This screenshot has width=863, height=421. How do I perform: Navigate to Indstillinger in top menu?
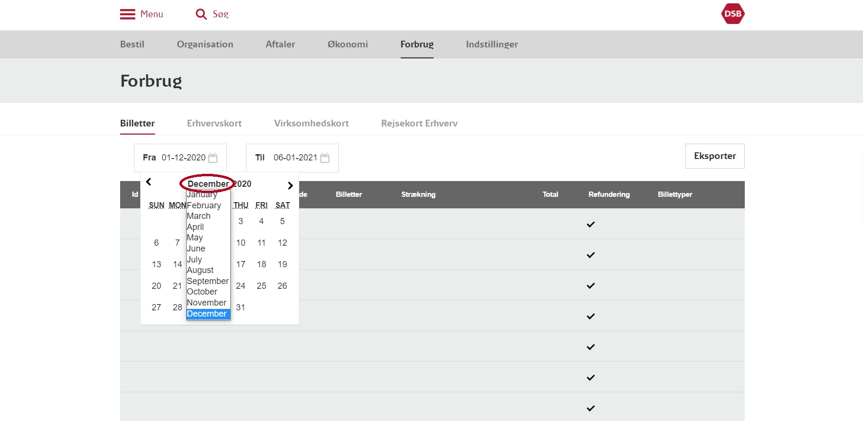pyautogui.click(x=492, y=44)
